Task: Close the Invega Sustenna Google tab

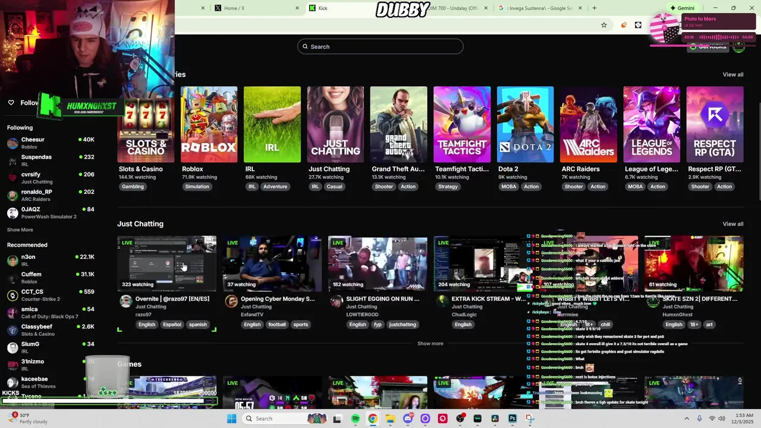Action: coord(580,8)
